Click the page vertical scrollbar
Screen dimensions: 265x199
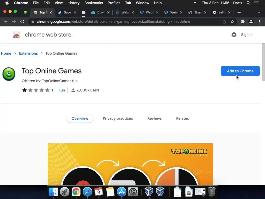point(263,62)
